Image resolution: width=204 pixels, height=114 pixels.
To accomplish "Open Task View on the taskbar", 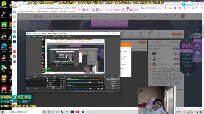I will [49, 112].
